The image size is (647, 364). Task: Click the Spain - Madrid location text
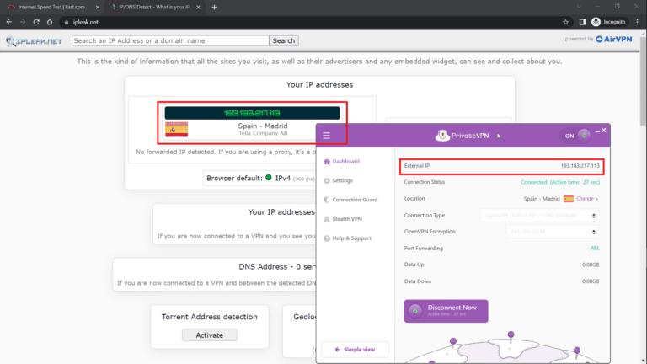[x=263, y=126]
